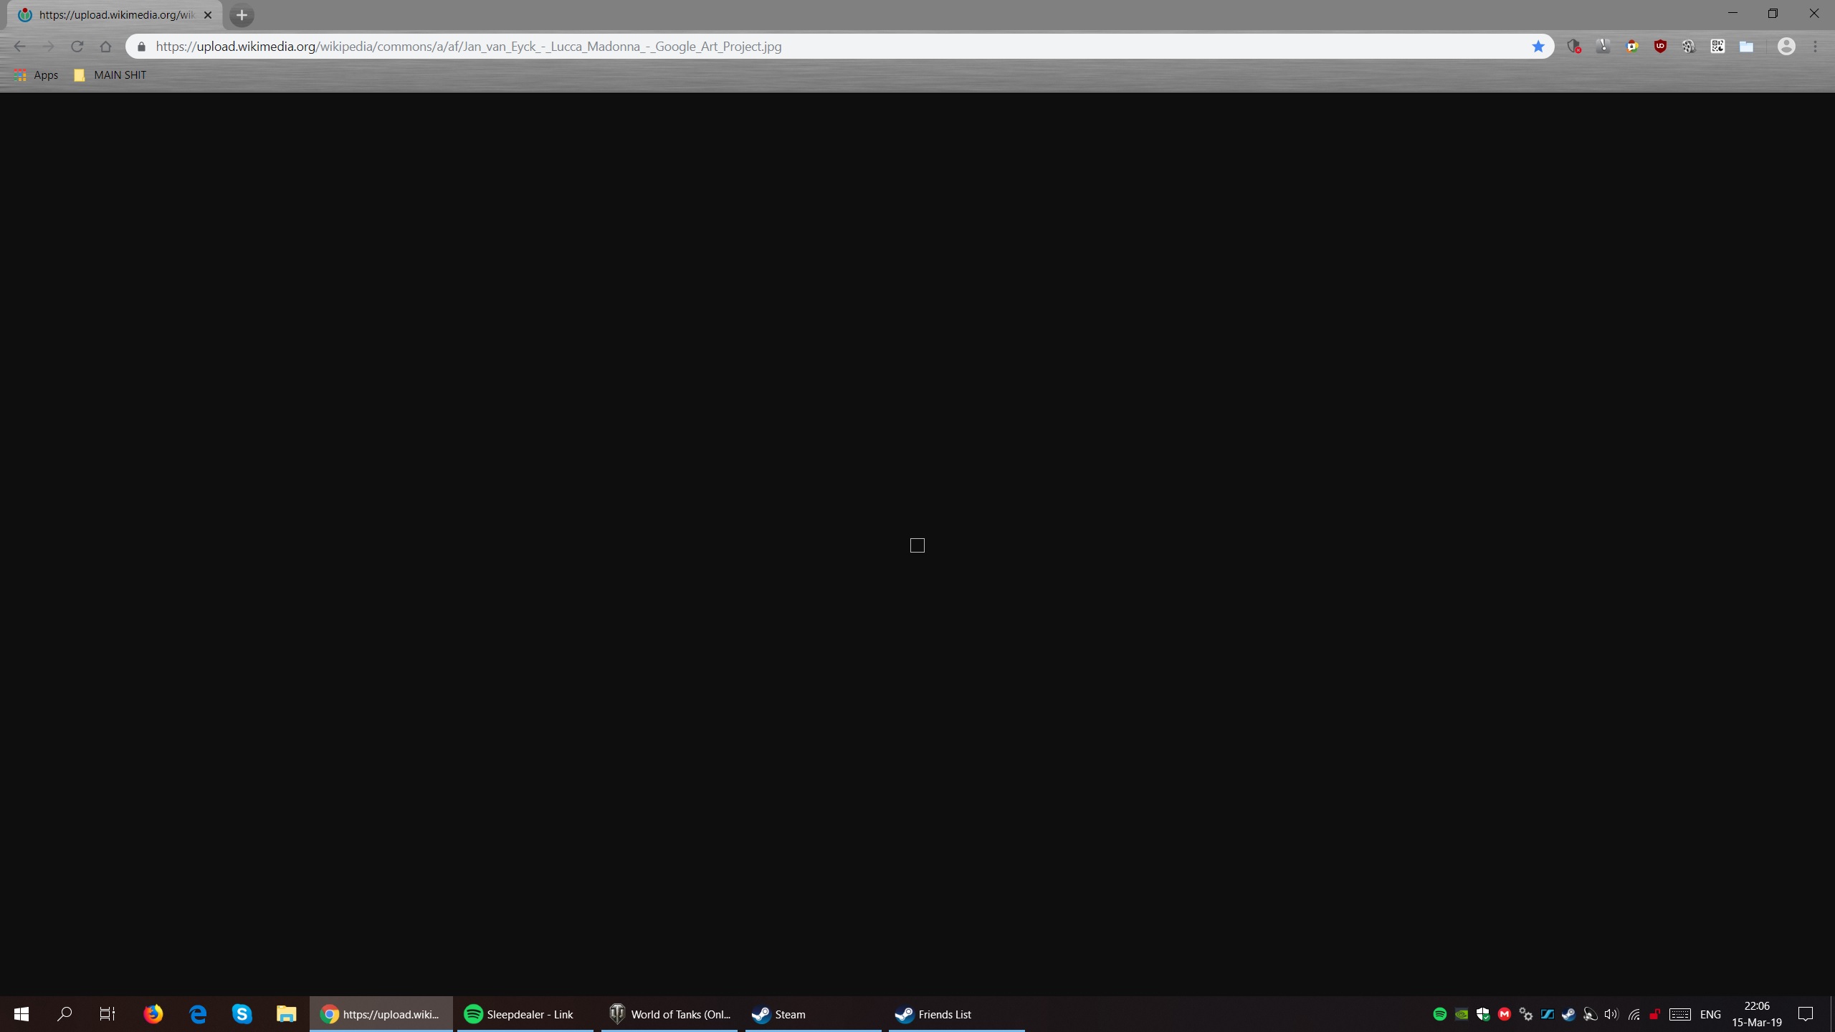Toggle the Windows notification action center
Image resolution: width=1835 pixels, height=1032 pixels.
click(x=1806, y=1014)
